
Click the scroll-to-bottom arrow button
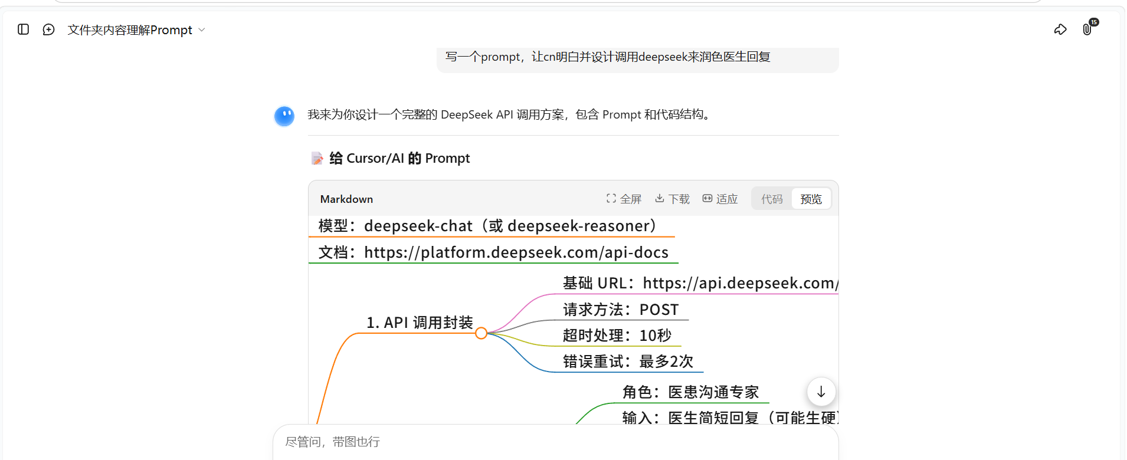coord(821,392)
